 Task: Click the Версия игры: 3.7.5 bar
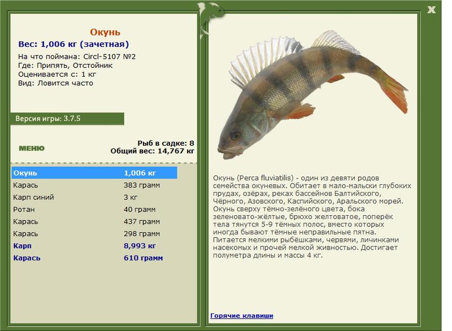(67, 119)
